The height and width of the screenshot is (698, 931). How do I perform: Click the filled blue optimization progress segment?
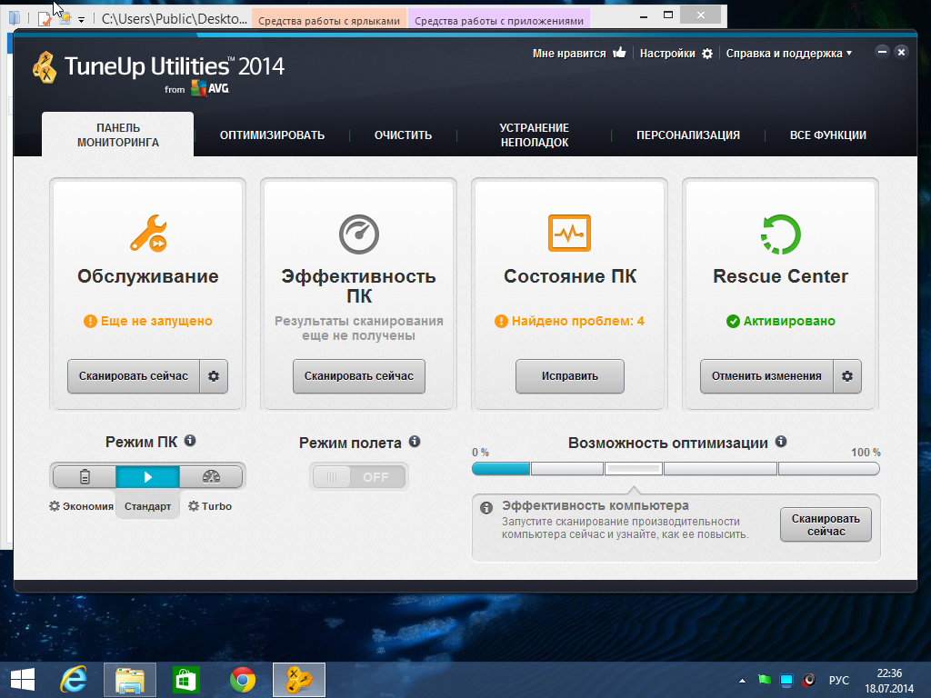coord(501,469)
